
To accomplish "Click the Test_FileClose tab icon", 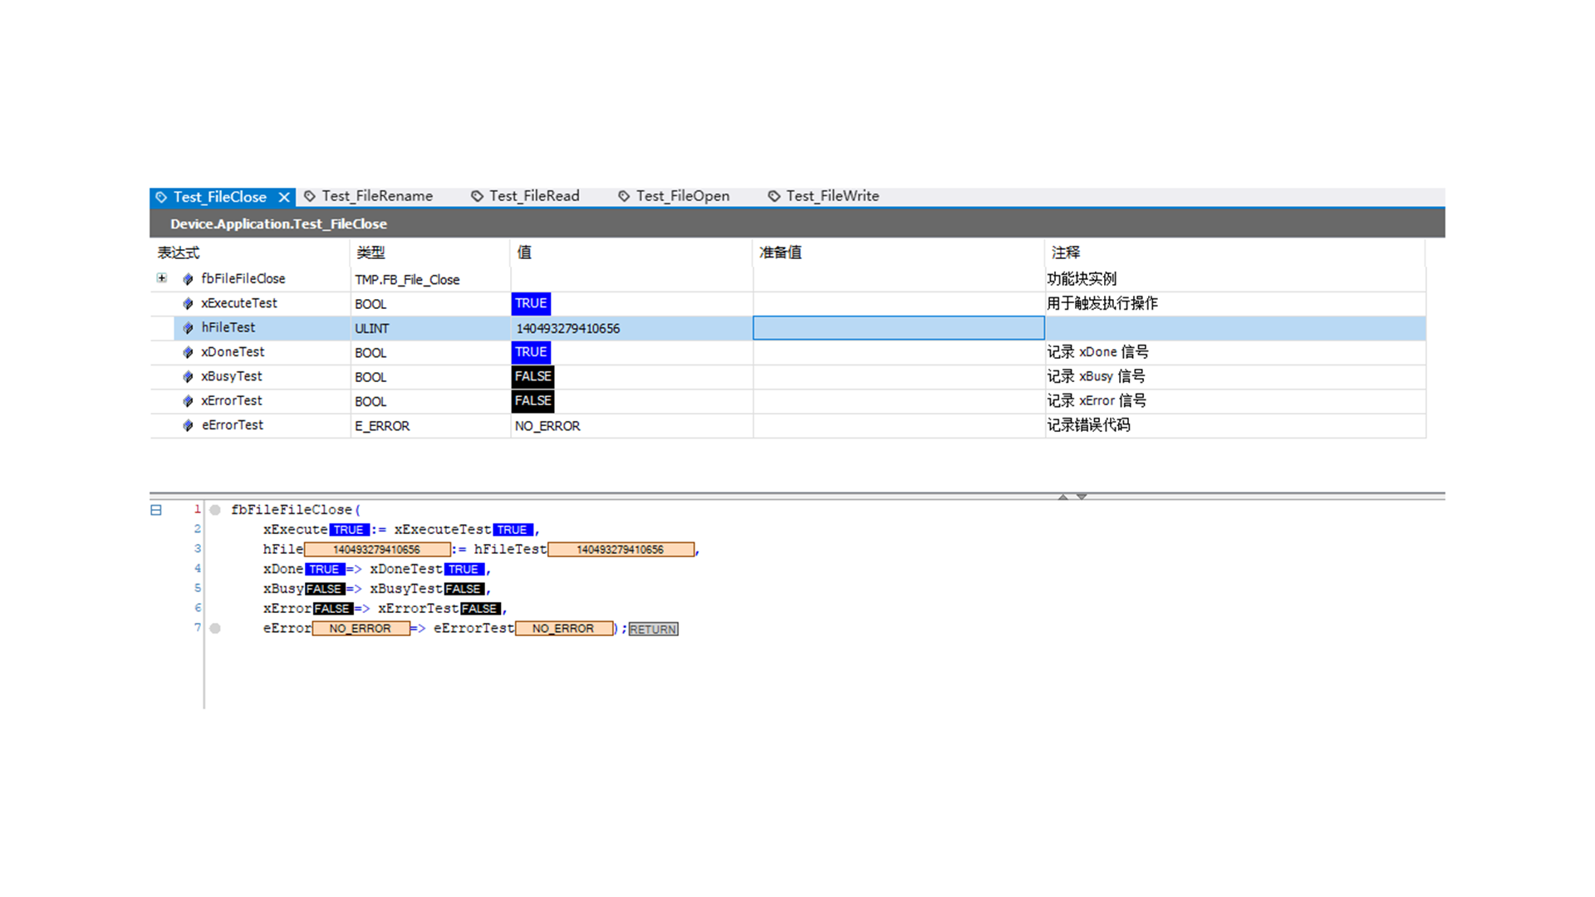I will pyautogui.click(x=161, y=197).
